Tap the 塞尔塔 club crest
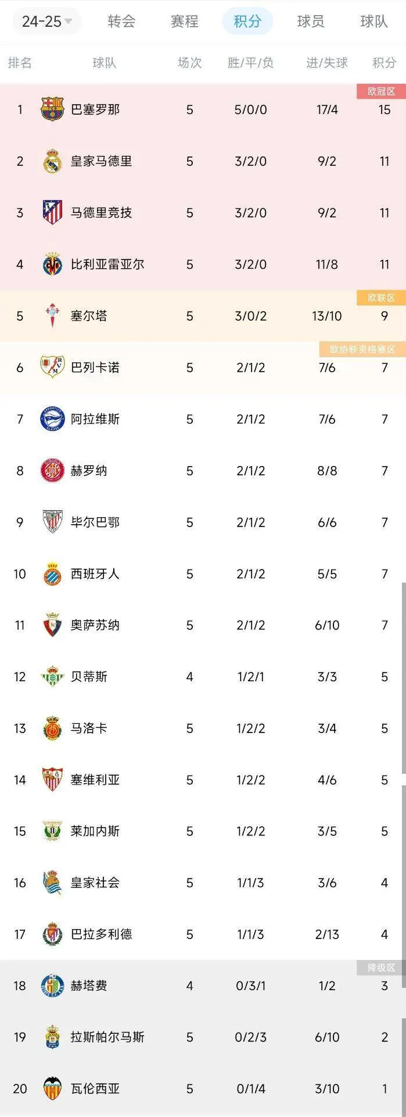Image resolution: width=406 pixels, height=1117 pixels. coord(52,316)
